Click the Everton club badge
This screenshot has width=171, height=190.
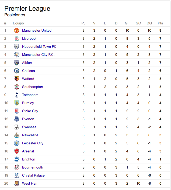pyautogui.click(x=17, y=119)
